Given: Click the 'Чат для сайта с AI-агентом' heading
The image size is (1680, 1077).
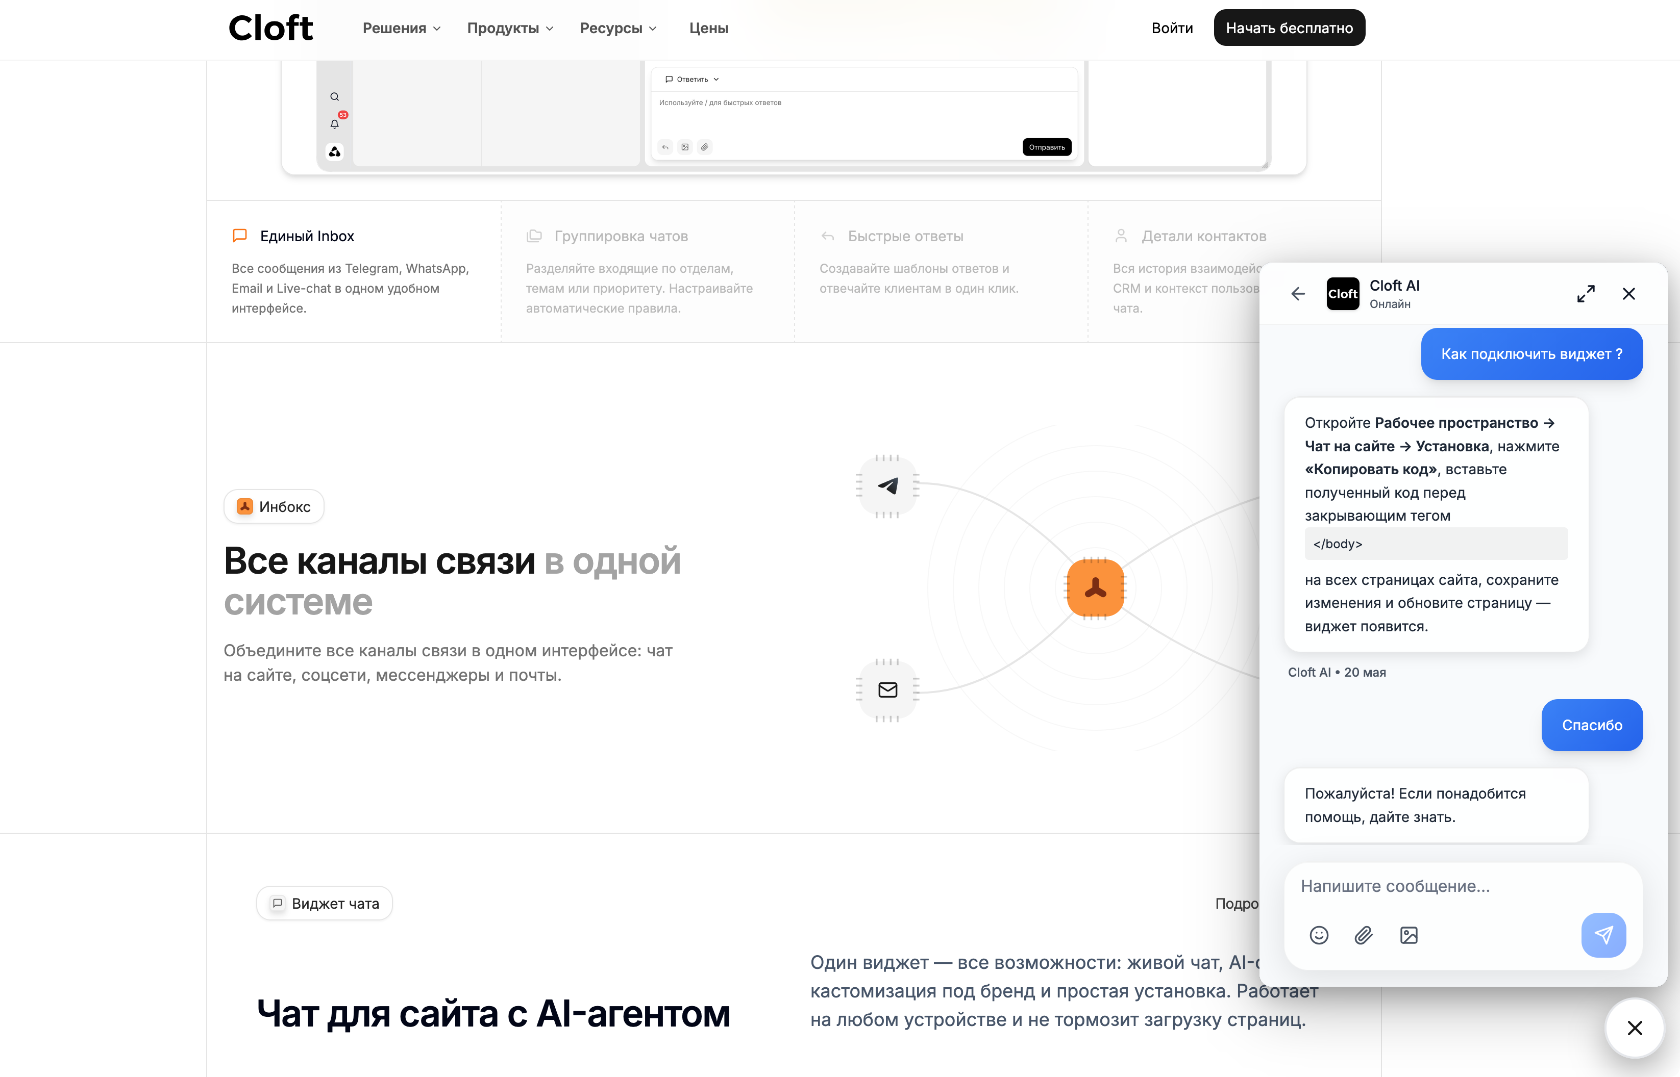Looking at the screenshot, I should pos(493,1013).
